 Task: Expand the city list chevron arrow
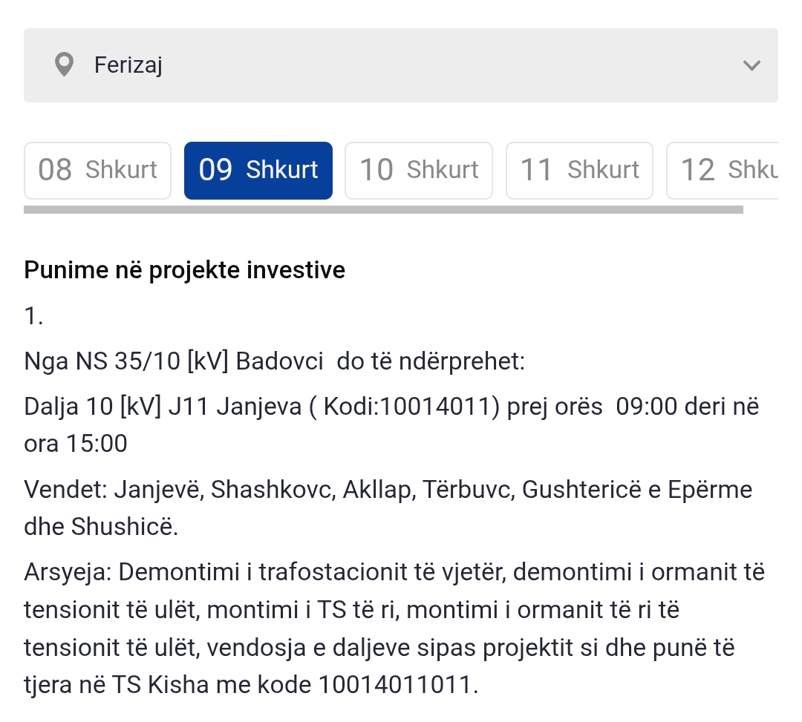point(752,65)
